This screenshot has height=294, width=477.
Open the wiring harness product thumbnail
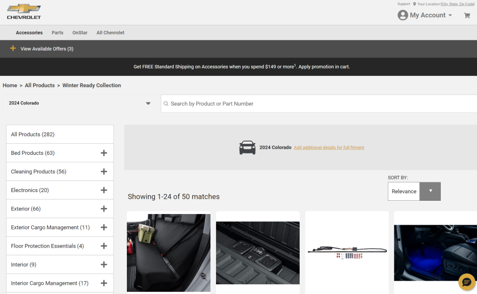[x=347, y=253]
